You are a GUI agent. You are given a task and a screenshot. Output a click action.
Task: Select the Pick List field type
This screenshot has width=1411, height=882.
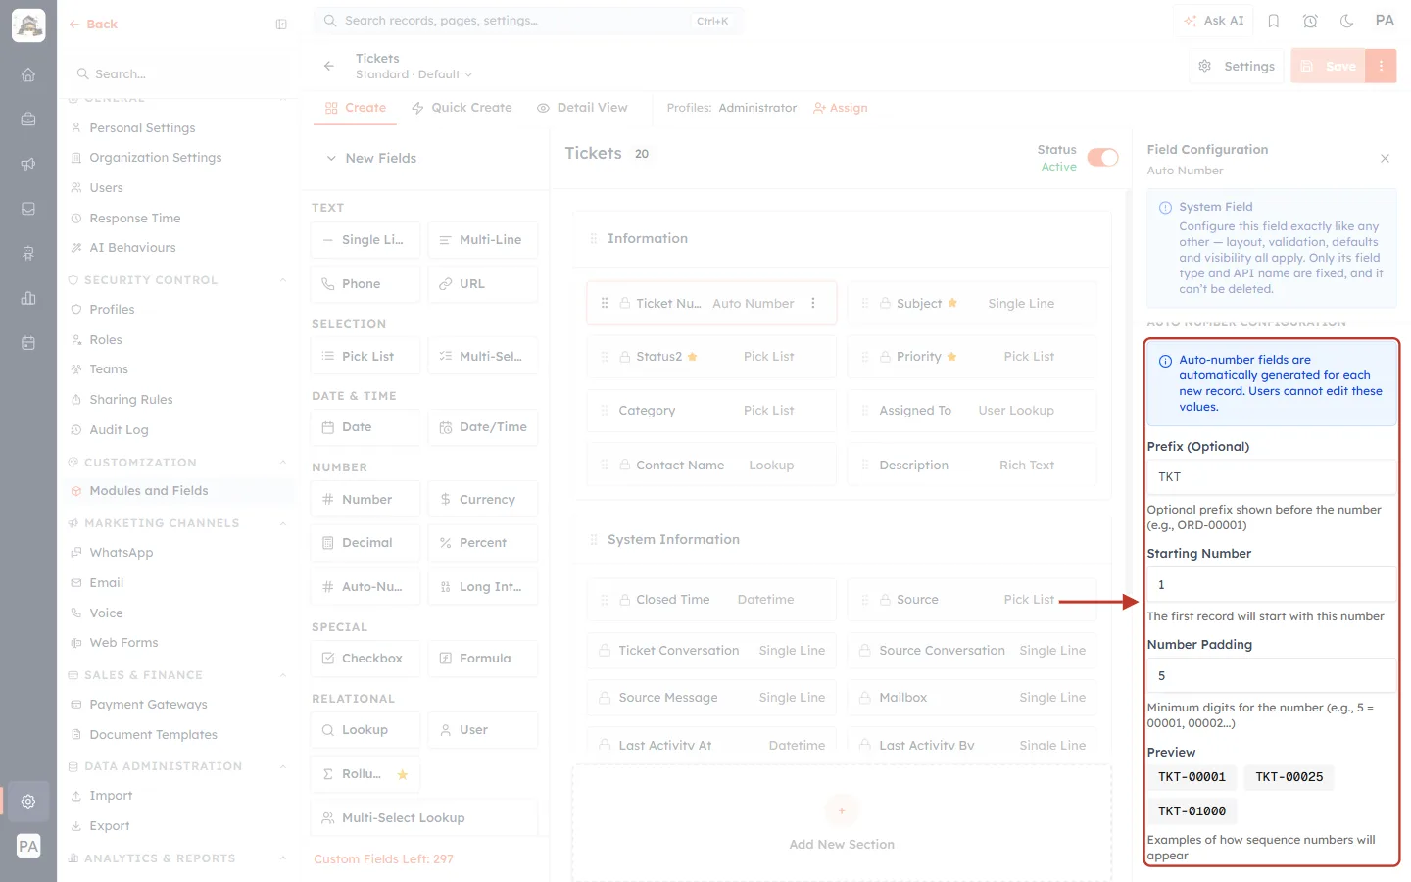(365, 356)
